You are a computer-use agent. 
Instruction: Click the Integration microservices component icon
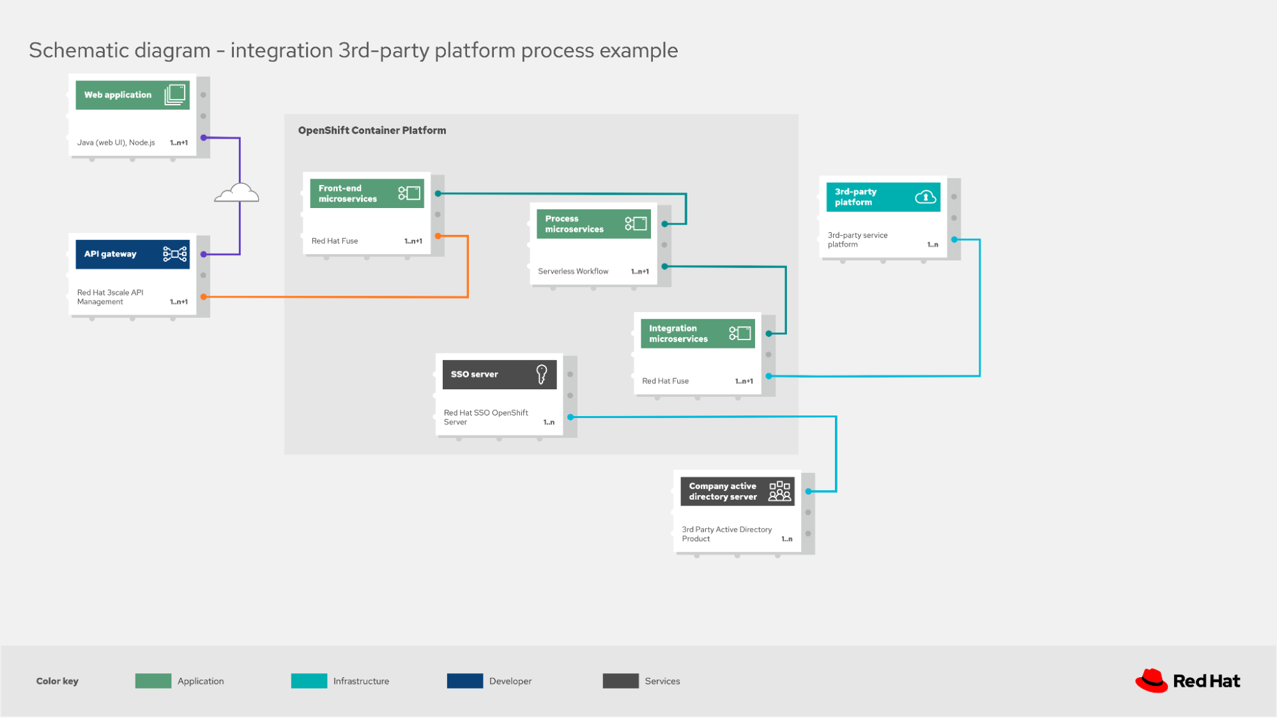click(740, 333)
